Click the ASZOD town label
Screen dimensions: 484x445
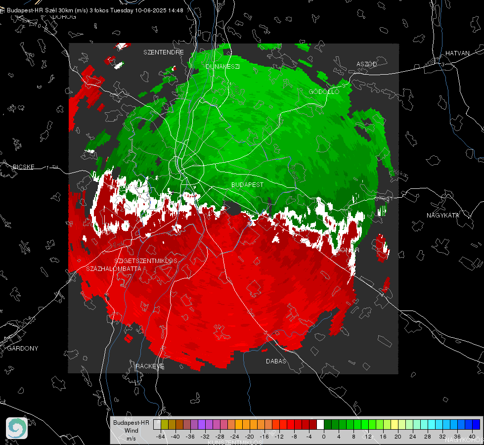pyautogui.click(x=367, y=64)
